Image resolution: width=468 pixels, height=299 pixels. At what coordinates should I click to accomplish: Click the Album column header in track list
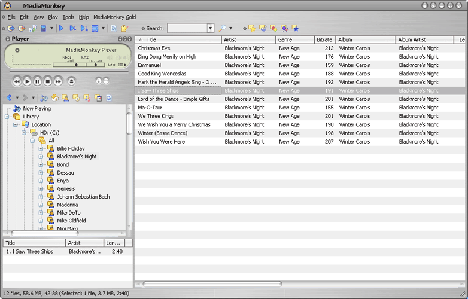click(x=366, y=39)
